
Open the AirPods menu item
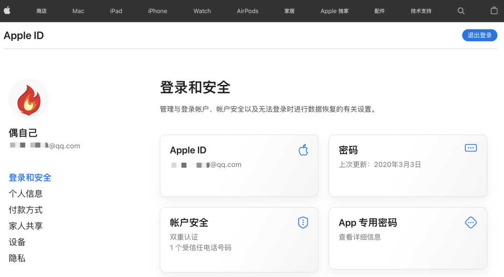(247, 11)
